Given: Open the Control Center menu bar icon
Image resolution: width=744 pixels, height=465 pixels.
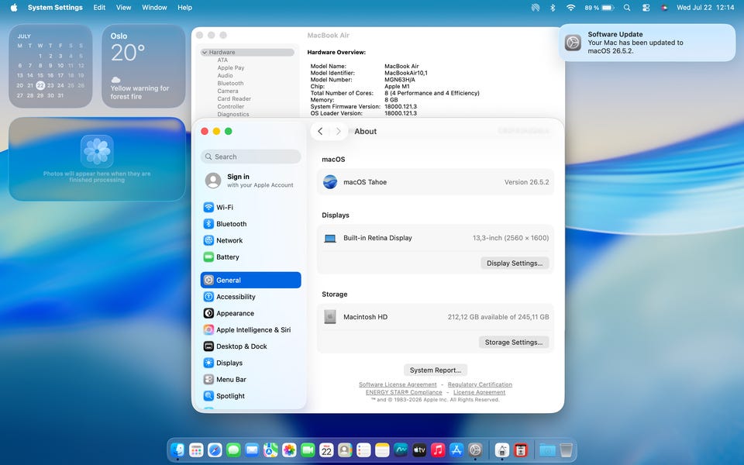Looking at the screenshot, I should [646, 8].
